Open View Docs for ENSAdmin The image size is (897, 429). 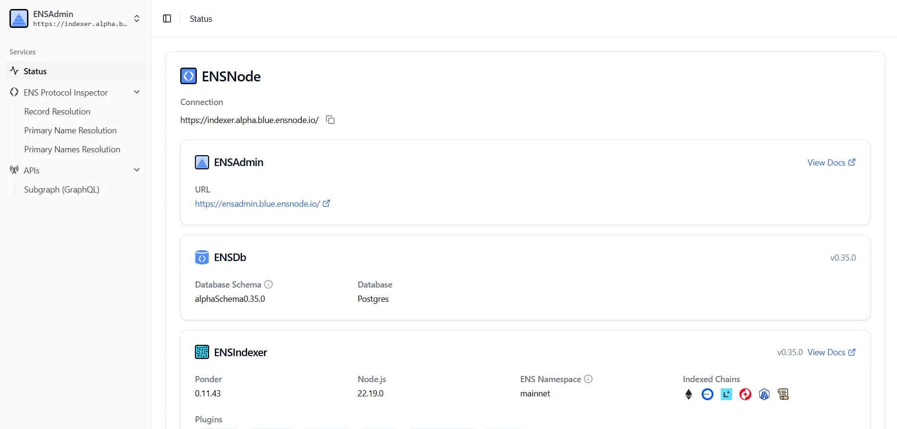[x=831, y=163]
